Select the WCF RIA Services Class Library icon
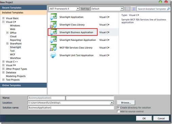The image size is (172, 124). click(x=53, y=48)
